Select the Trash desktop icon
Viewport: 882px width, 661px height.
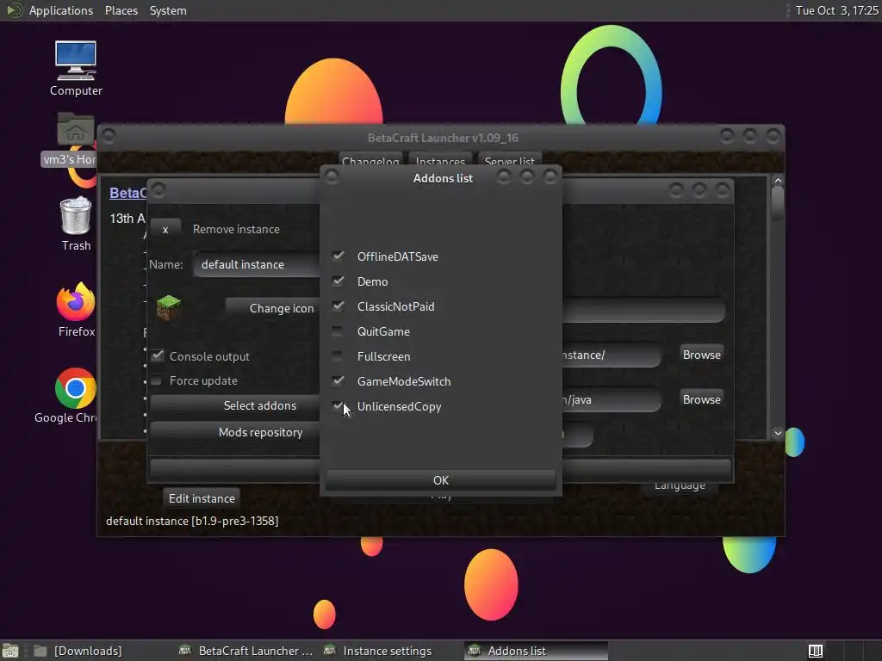76,224
